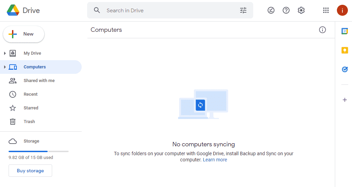Open the Help question mark icon
Image resolution: width=352 pixels, height=187 pixels.
(x=286, y=10)
